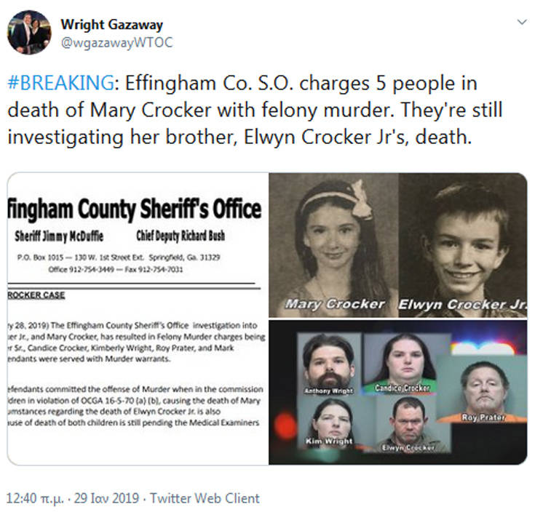Image resolution: width=535 pixels, height=512 pixels.
Task: Open the tweet options chevron menu
Action: point(522,23)
